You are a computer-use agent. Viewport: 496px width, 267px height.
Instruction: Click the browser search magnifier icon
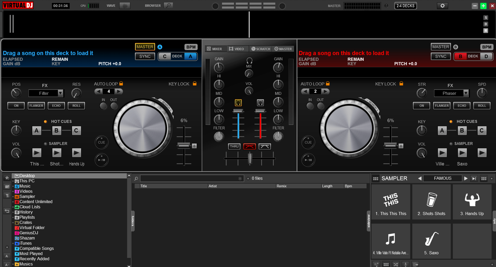pos(168,5)
